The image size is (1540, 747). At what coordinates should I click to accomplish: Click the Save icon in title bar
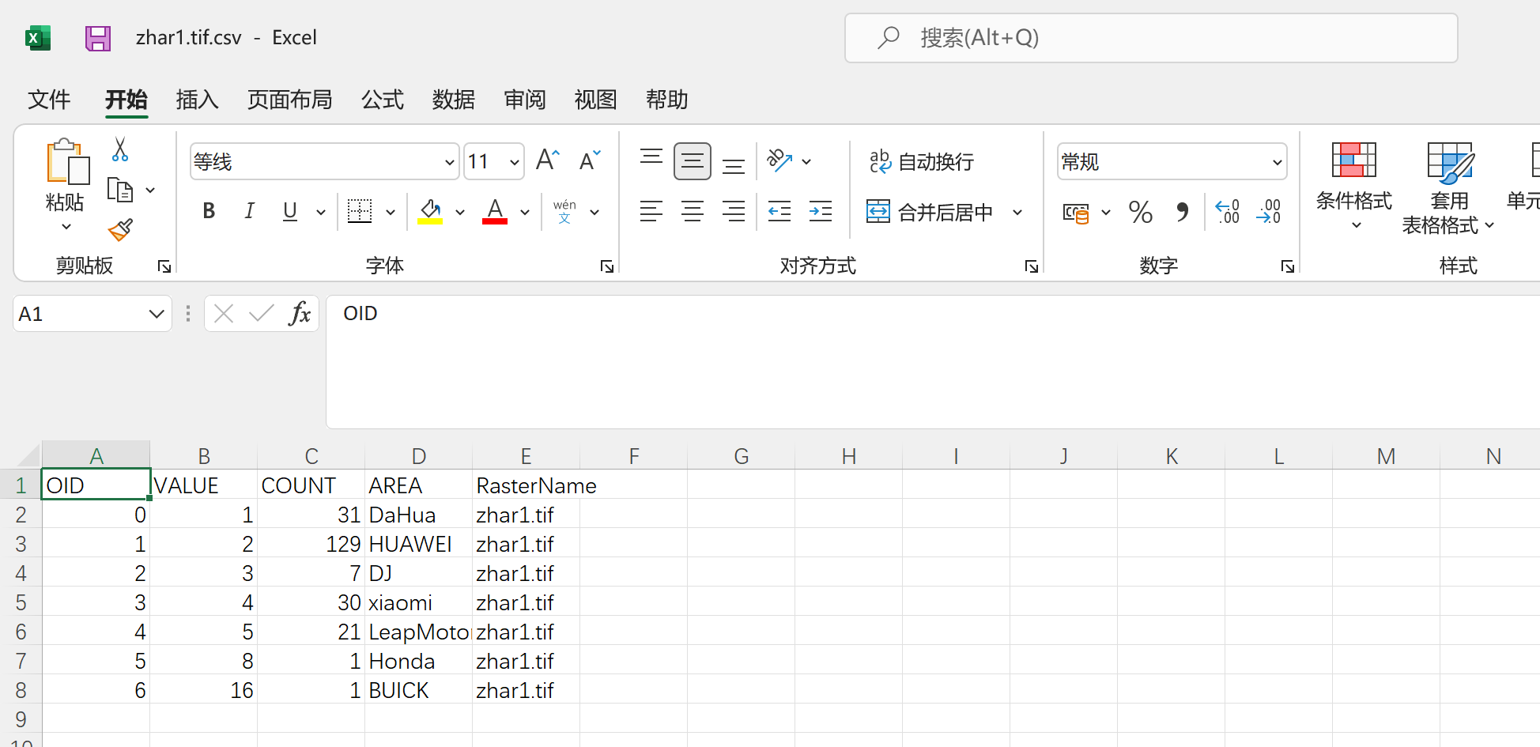pos(98,38)
